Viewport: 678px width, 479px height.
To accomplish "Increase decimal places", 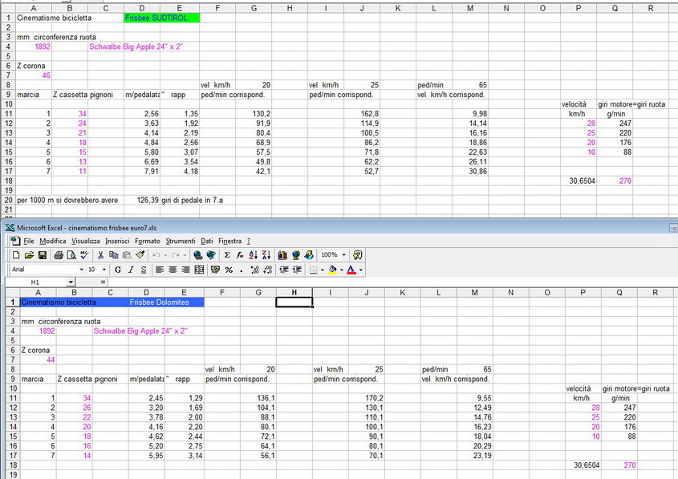I will 254,270.
